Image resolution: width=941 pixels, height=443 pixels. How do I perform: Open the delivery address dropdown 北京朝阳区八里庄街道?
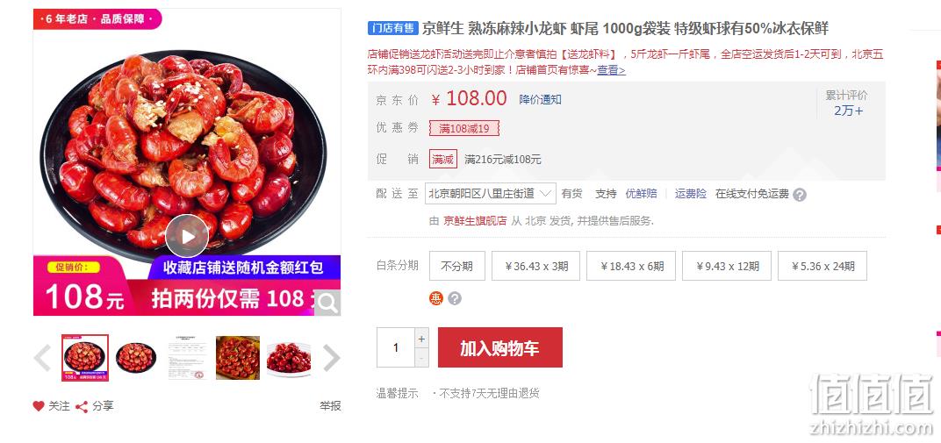(491, 194)
